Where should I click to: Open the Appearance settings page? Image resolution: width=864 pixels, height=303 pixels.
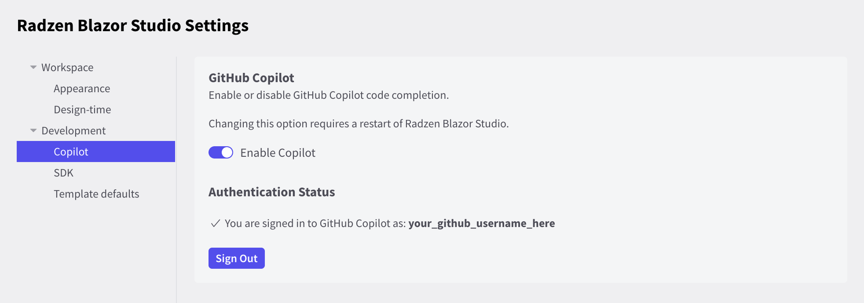tap(82, 89)
